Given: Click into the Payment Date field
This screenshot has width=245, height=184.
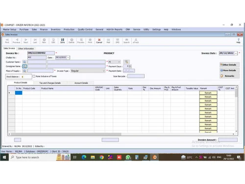Looking at the screenshot, I should pos(129,71).
